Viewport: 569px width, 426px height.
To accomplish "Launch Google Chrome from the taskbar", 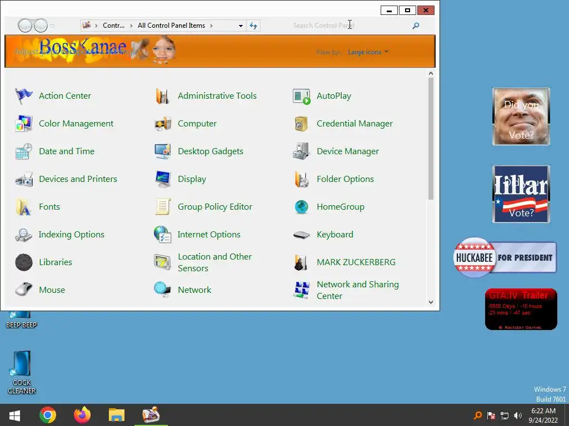I will (48, 415).
